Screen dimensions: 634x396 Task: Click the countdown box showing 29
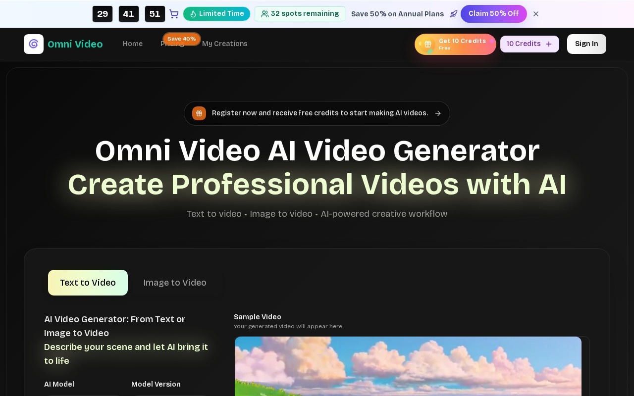(x=103, y=14)
